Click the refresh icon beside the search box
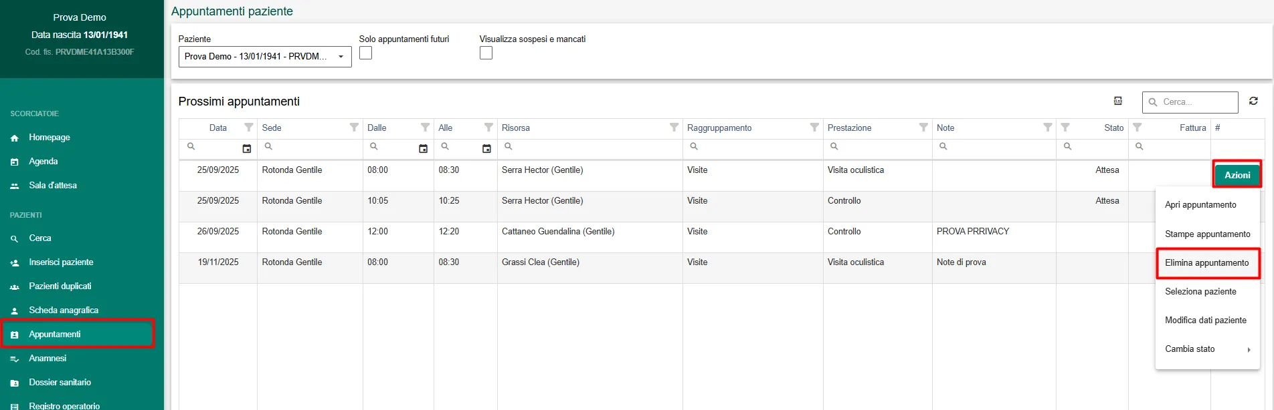Screen dimensions: 1274x410 1253,101
